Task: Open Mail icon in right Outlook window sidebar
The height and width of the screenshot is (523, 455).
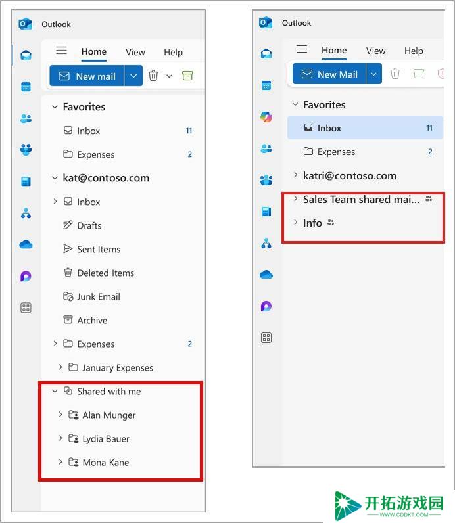Action: pyautogui.click(x=266, y=54)
